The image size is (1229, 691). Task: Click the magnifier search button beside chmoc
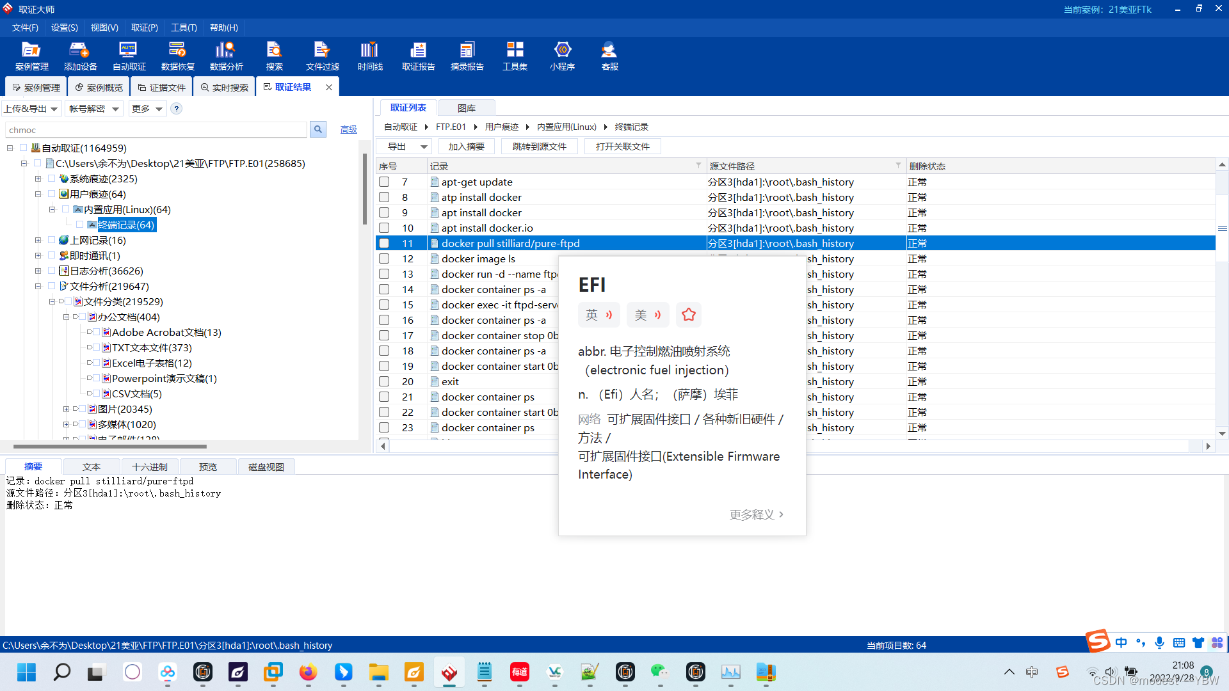[317, 129]
